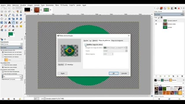Select the Move tool

click(21, 15)
